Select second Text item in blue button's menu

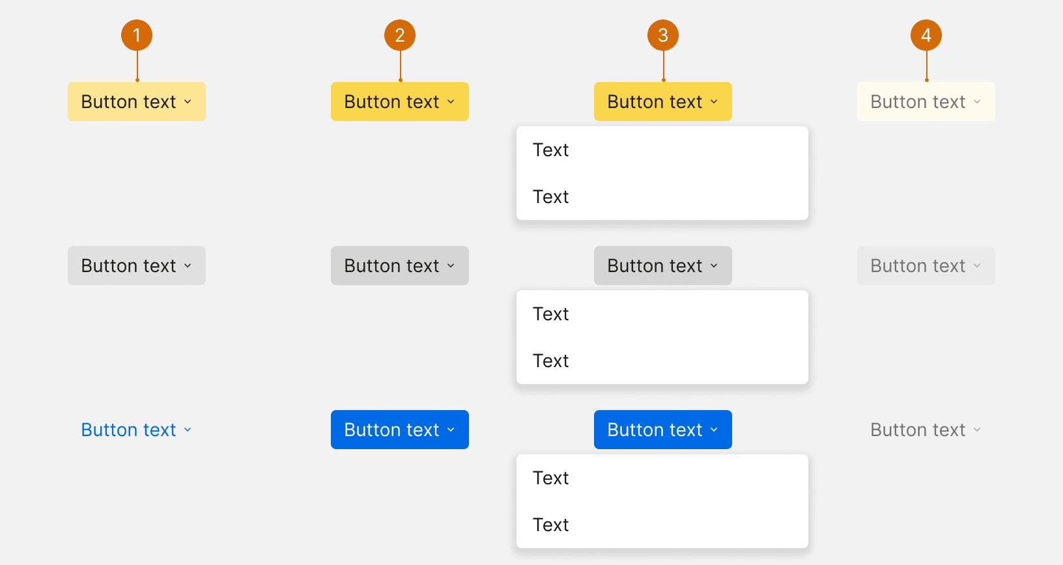click(x=551, y=525)
